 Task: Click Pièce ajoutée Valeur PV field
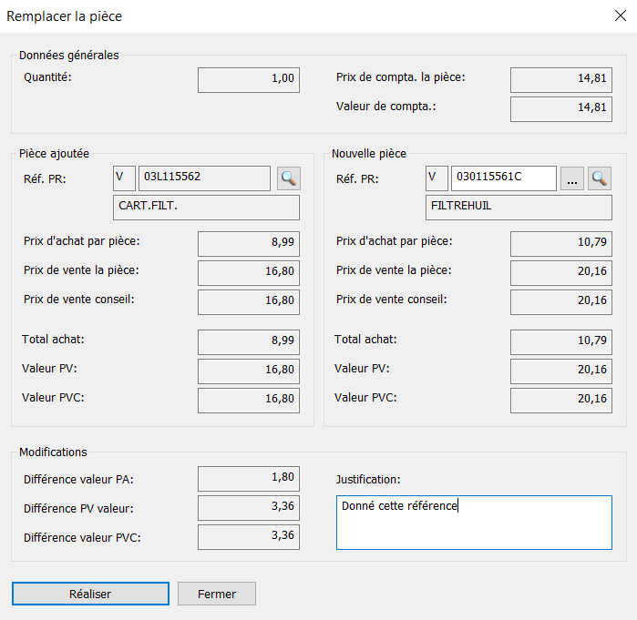pos(249,371)
